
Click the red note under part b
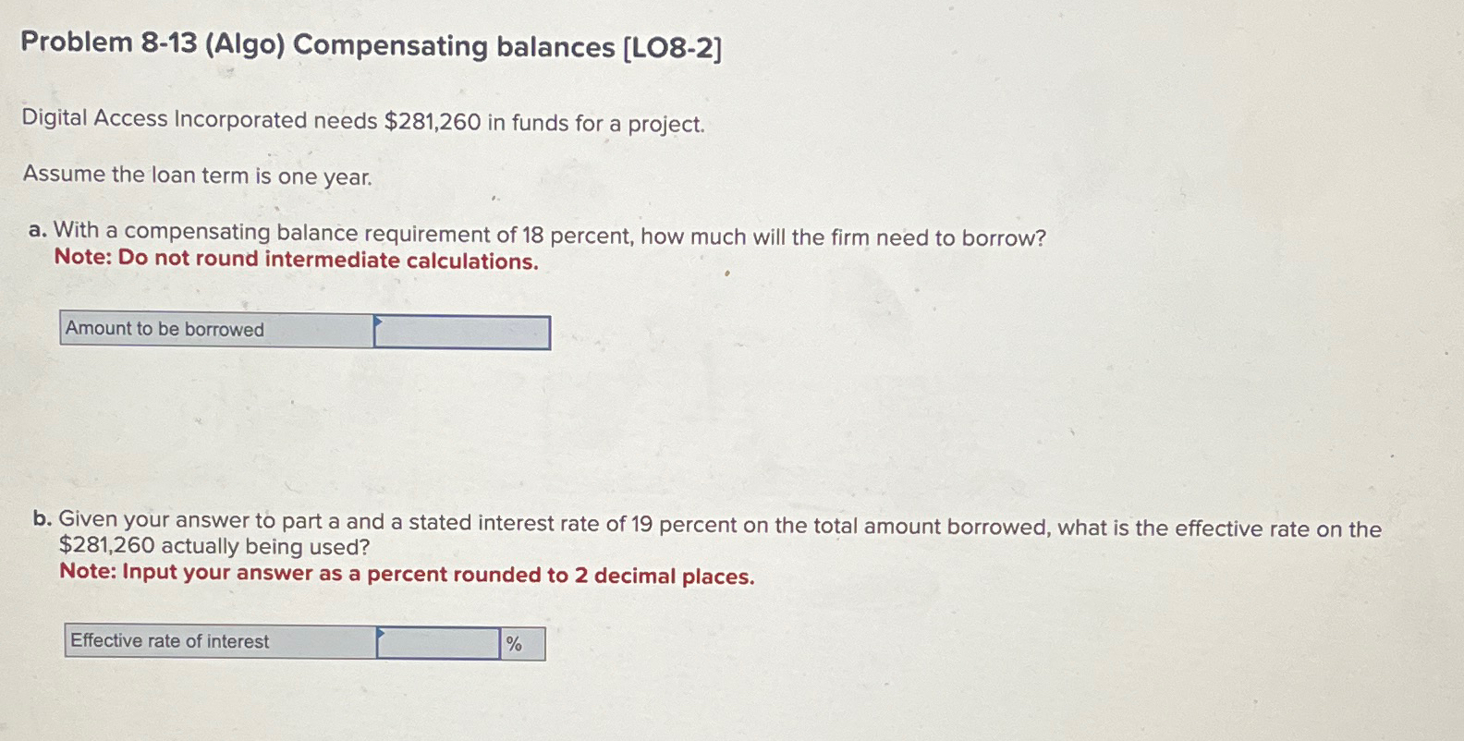(x=407, y=576)
